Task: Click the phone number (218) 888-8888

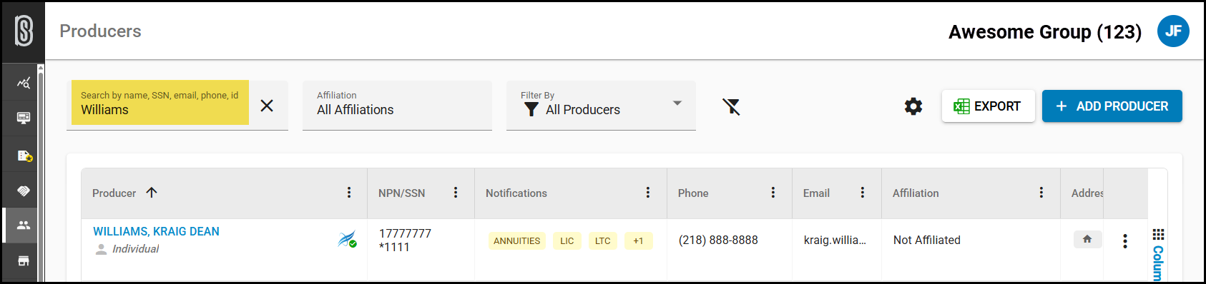Action: (718, 240)
